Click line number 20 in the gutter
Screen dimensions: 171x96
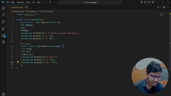coord(12,68)
